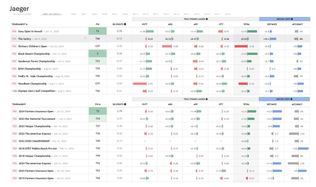Image resolution: width=316 pixels, height=187 pixels.
Task: Click the PGA badge beside 2019 Farmers Insurance Open
Action: (x=15, y=178)
